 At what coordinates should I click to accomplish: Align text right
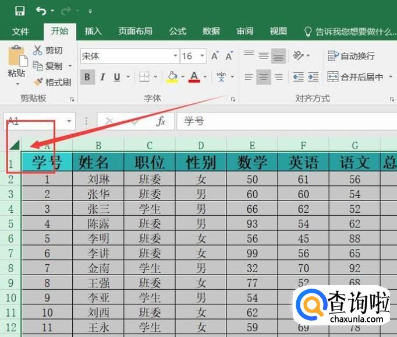(278, 77)
